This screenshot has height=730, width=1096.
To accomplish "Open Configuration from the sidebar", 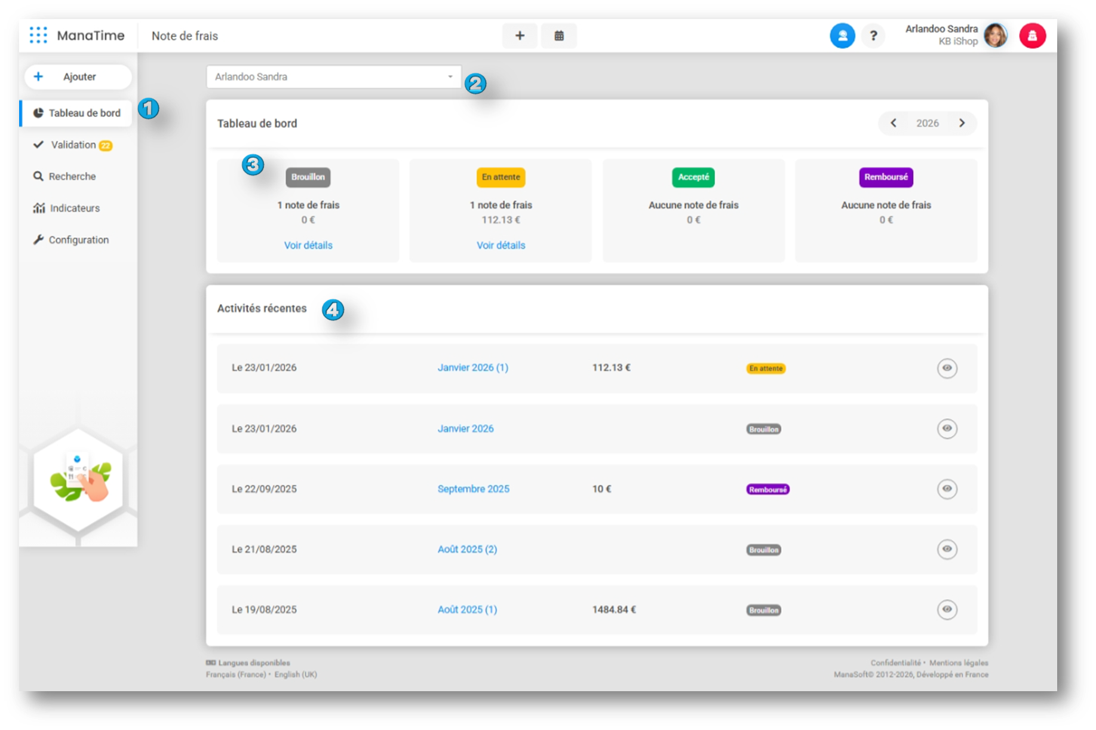I will [78, 240].
